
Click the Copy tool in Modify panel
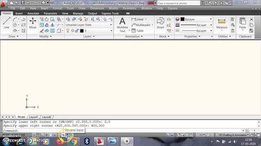(42, 19)
